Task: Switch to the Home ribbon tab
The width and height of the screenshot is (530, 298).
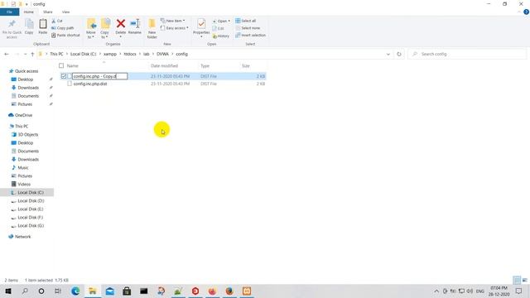Action: pyautogui.click(x=29, y=12)
